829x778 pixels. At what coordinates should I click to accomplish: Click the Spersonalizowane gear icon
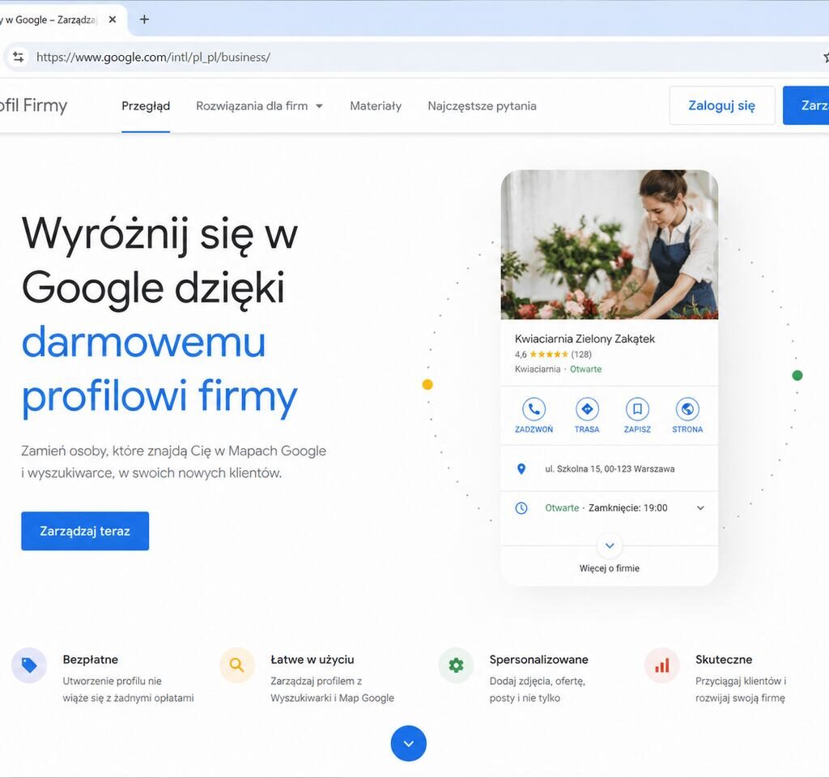click(x=456, y=665)
